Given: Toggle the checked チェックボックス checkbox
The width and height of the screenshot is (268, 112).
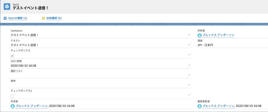Looking at the screenshot, I should click(12, 56).
